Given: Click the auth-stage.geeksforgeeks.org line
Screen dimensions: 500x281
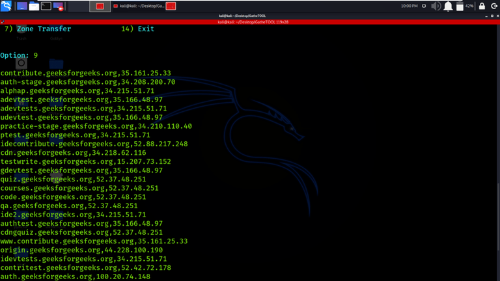Looking at the screenshot, I should [x=88, y=82].
